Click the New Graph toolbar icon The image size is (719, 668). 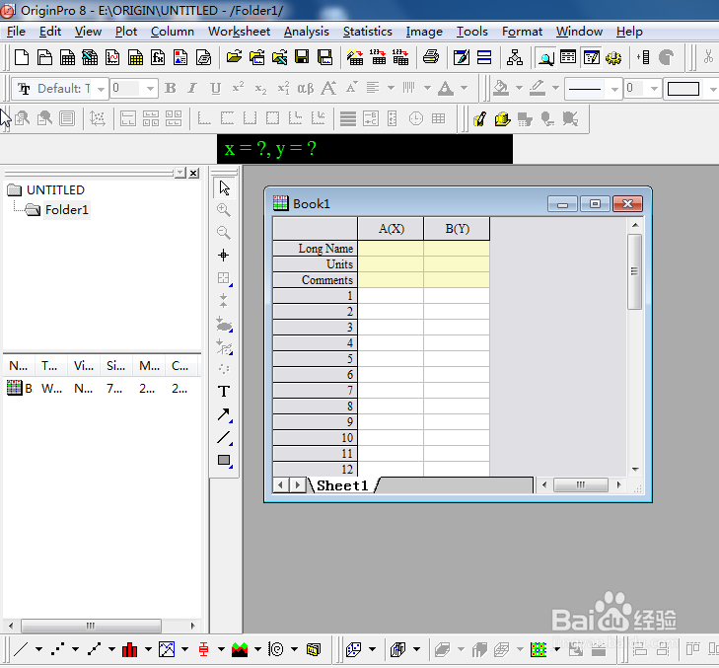[x=112, y=57]
